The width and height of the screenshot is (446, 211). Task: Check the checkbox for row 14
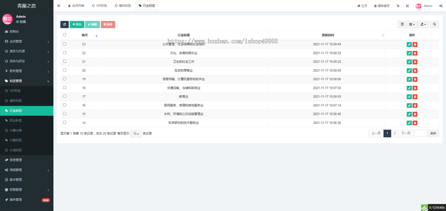pos(65,122)
